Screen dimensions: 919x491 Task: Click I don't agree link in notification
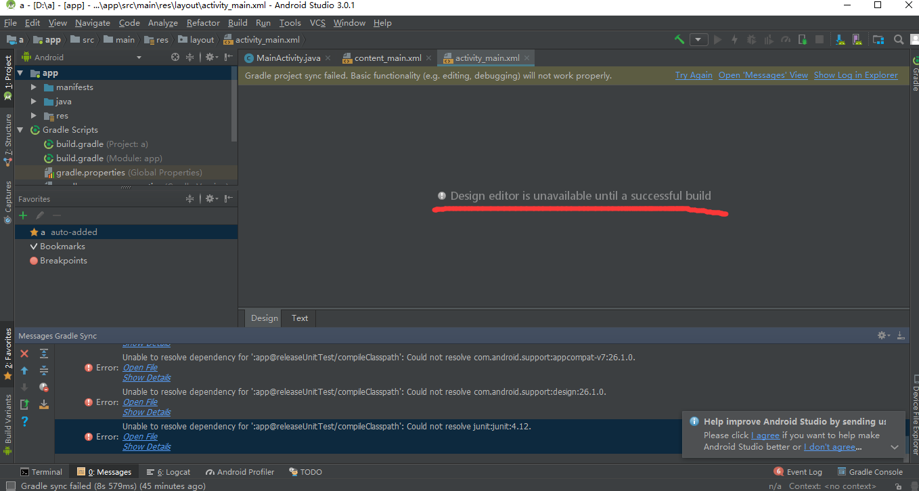tap(830, 447)
